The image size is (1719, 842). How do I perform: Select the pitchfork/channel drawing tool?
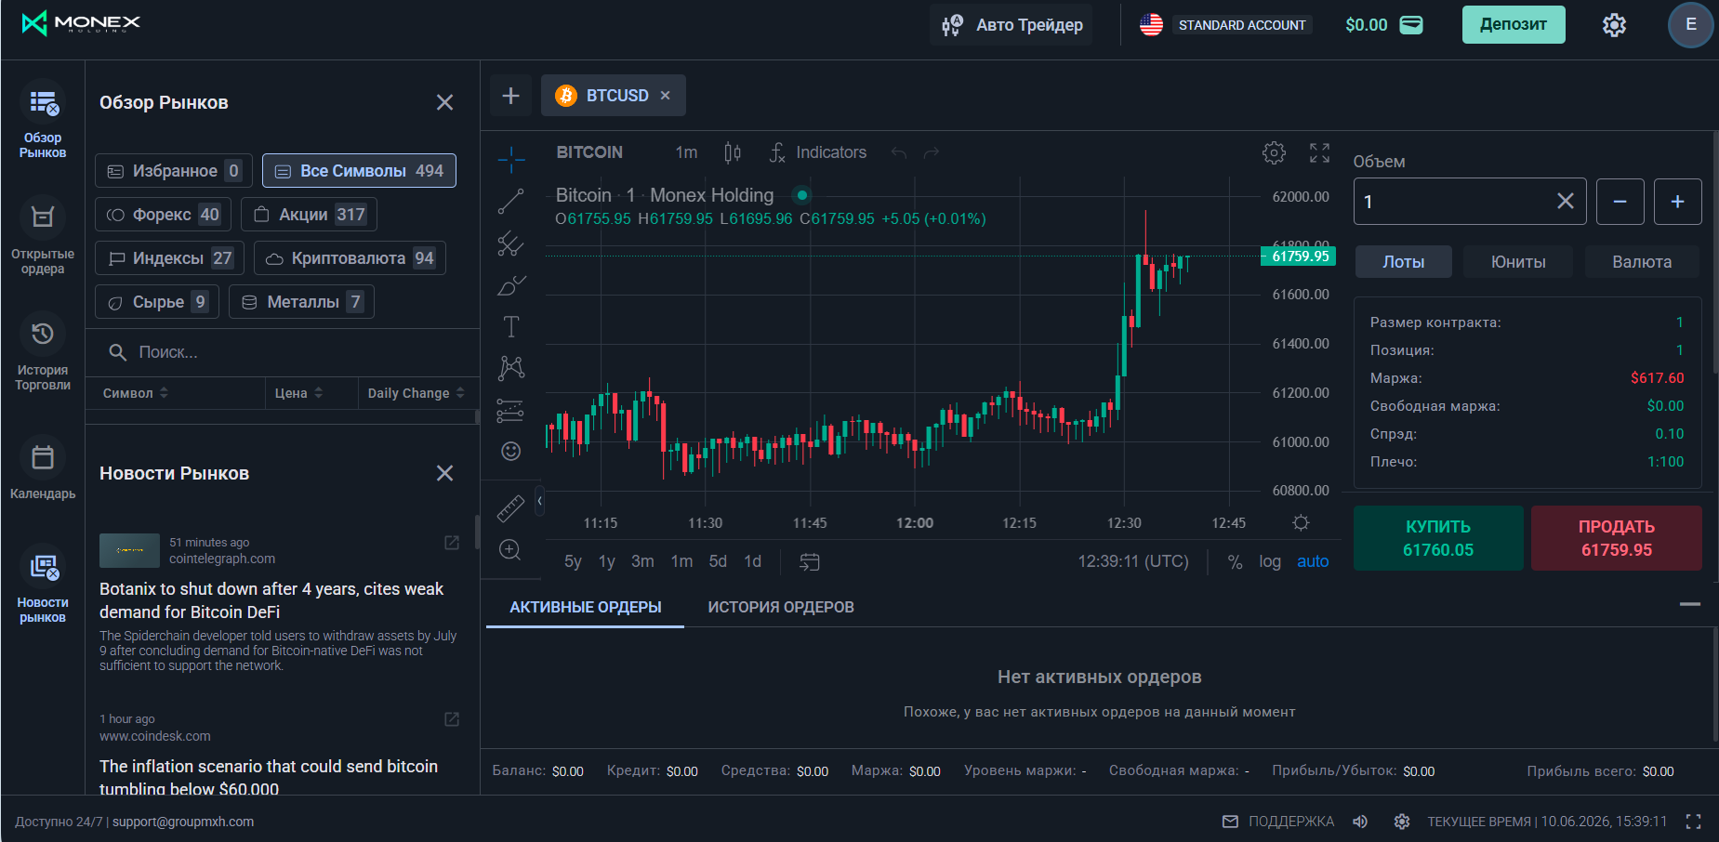(510, 243)
